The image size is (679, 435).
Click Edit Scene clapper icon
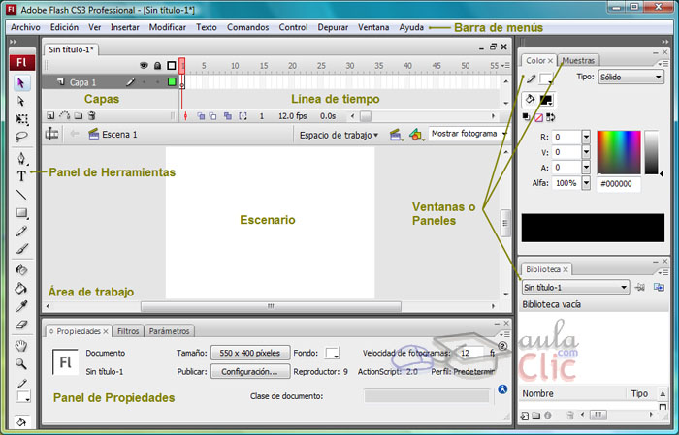click(395, 135)
